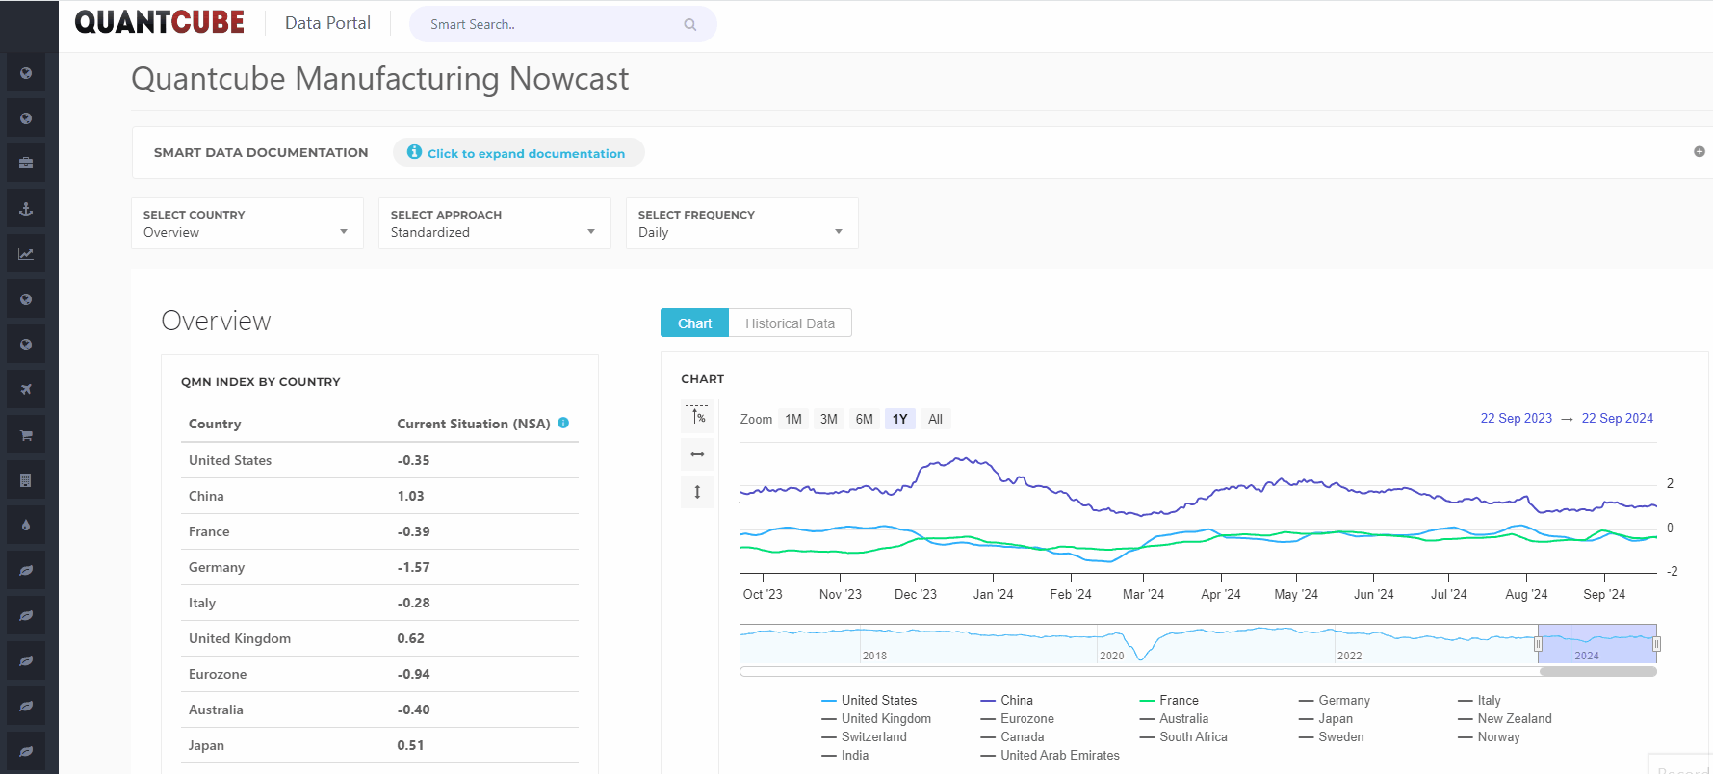Click China's value 1.03 in table
1713x774 pixels.
point(411,496)
